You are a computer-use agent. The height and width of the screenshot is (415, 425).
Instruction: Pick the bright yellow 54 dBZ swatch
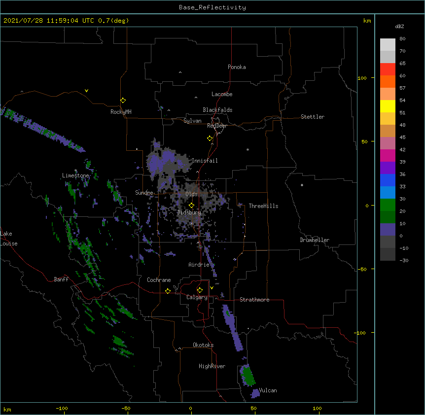388,106
